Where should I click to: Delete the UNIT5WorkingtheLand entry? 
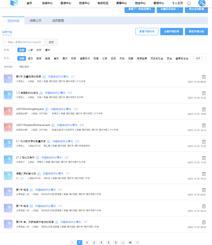coord(204,109)
